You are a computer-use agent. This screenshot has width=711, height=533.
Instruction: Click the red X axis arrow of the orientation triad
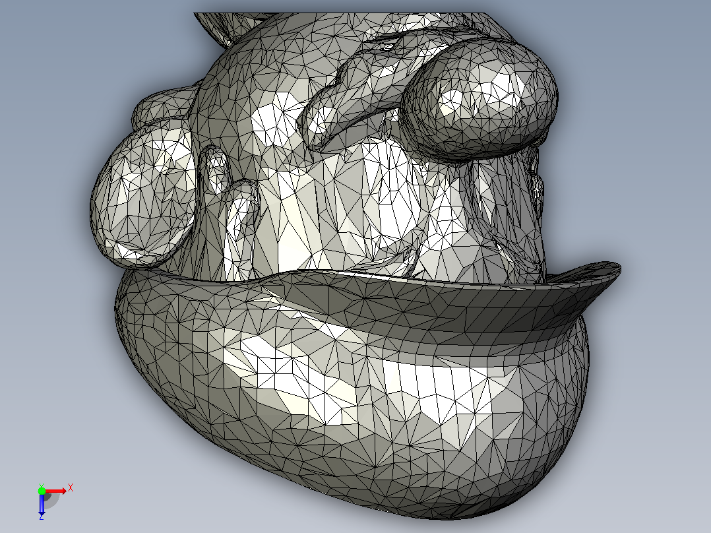(x=55, y=491)
